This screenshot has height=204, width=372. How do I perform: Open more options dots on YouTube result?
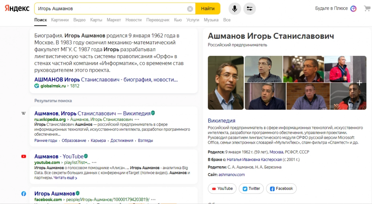[x=94, y=163]
